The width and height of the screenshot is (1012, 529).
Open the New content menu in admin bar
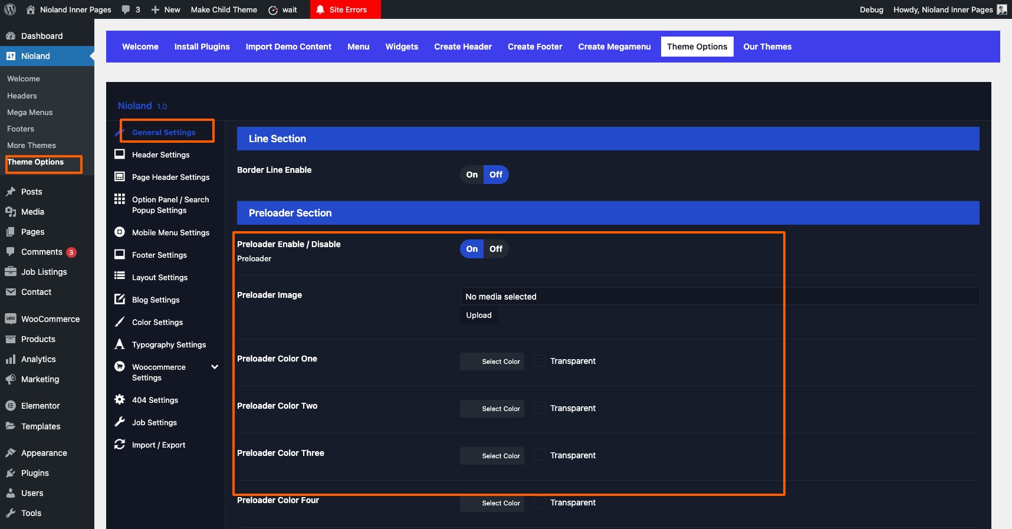click(166, 9)
